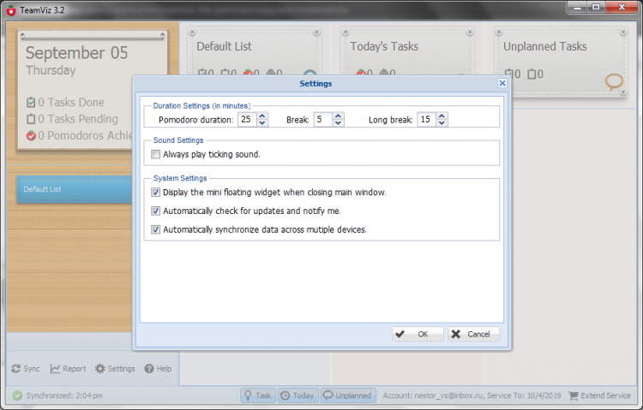
Task: Click the Sound Settings group label
Action: tap(178, 140)
